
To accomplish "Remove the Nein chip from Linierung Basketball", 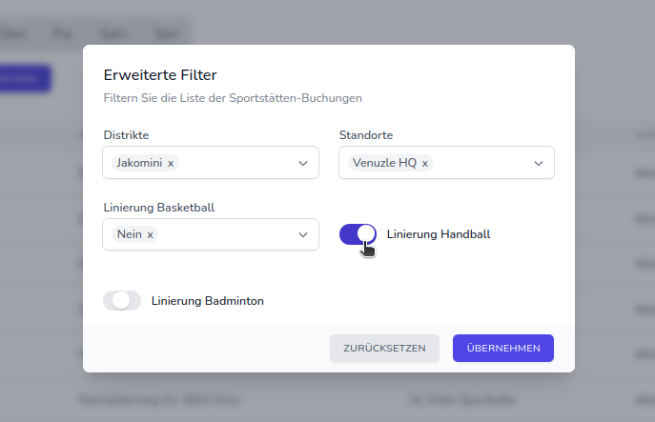I will (150, 234).
